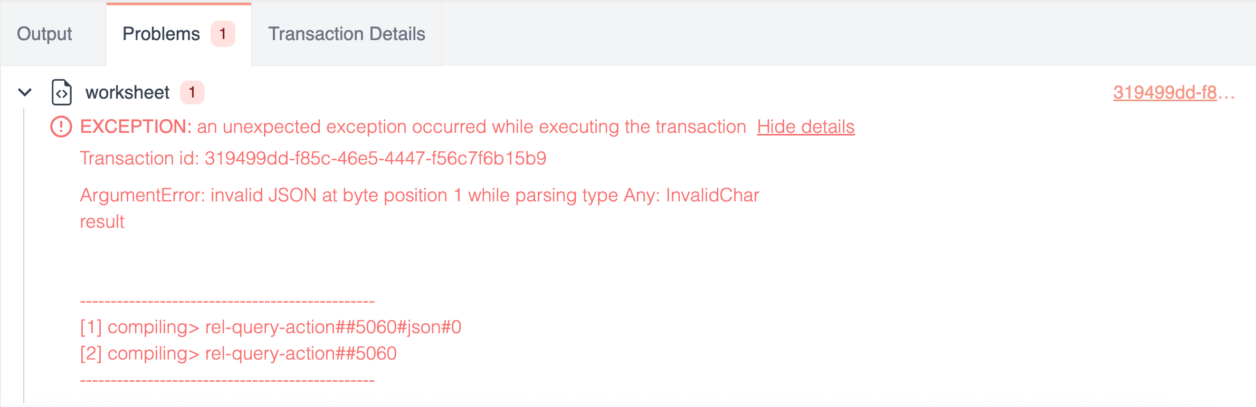The image size is (1256, 407).
Task: Click the Problems tab count badge
Action: [223, 34]
